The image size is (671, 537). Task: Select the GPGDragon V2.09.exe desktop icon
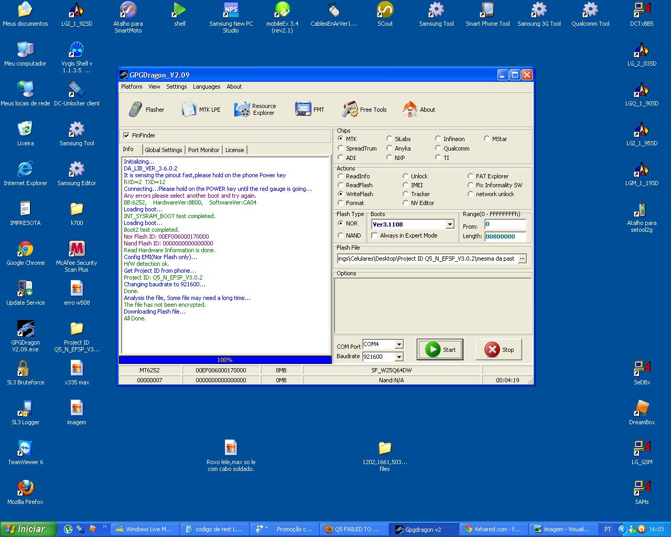[25, 336]
